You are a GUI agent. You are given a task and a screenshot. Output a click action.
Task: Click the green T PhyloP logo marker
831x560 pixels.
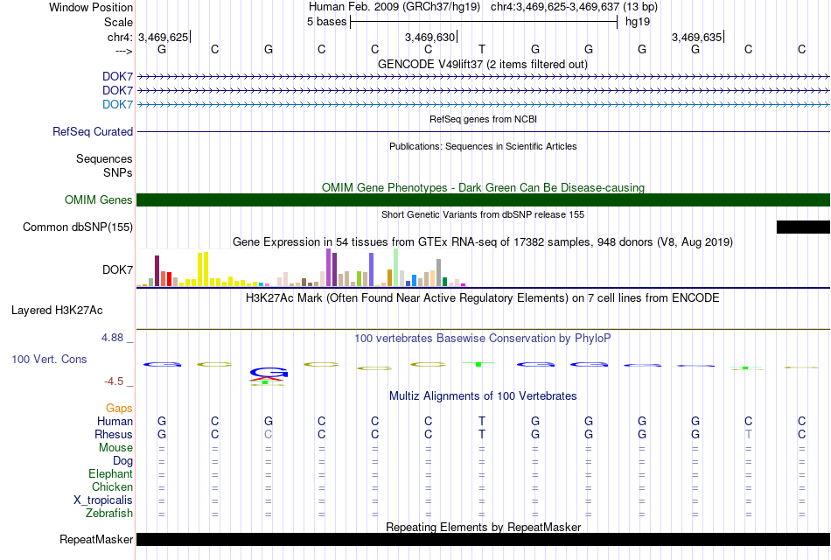click(478, 364)
